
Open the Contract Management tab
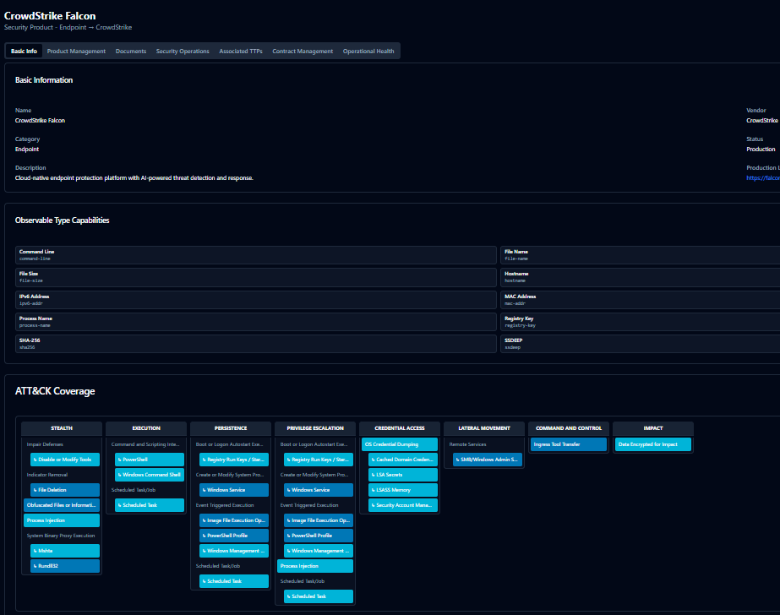(303, 52)
